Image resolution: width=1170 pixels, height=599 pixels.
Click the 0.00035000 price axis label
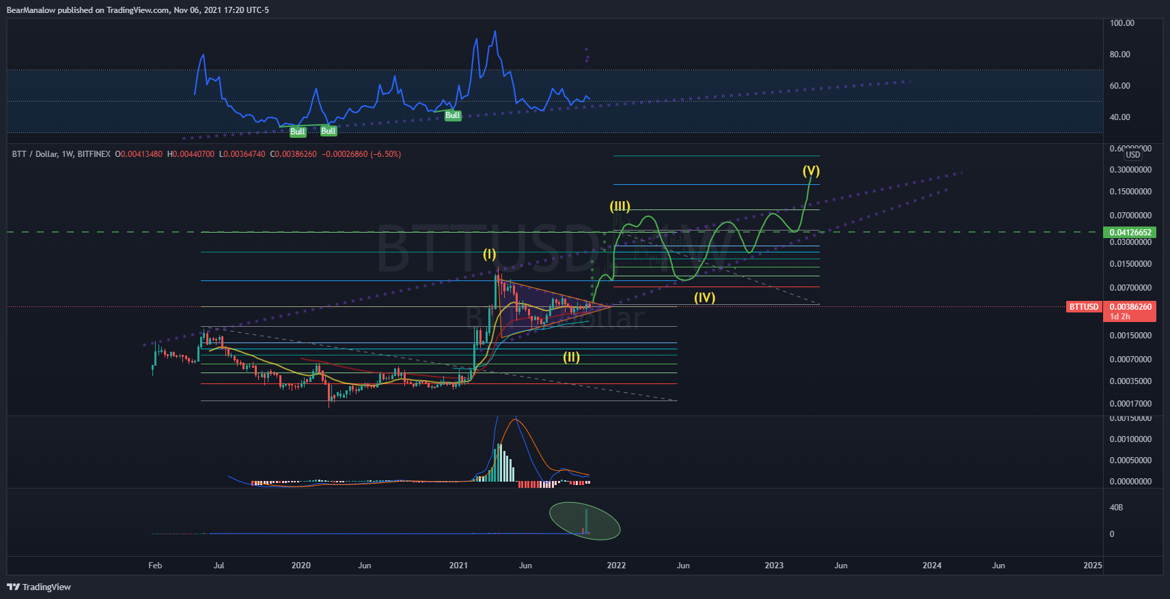click(x=1130, y=381)
